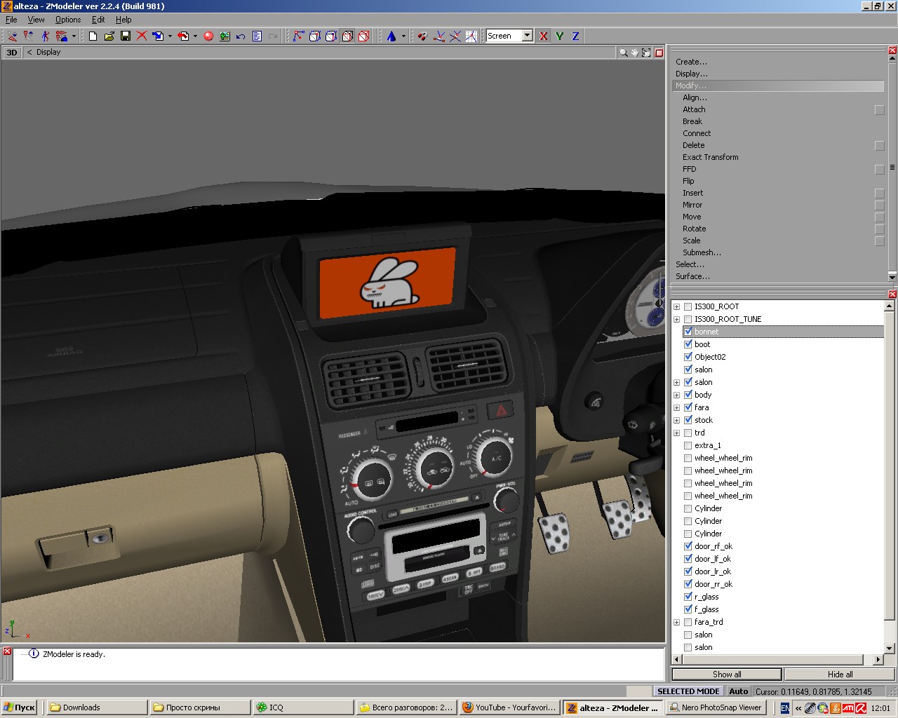Expand the body tree node

click(676, 395)
